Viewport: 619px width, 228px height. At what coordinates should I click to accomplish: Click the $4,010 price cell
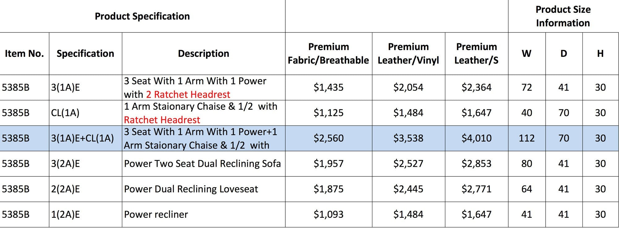point(477,138)
